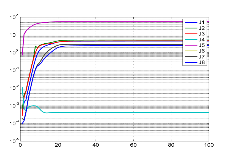Click the x-axis tick label 60
The width and height of the screenshot is (229, 153).
pos(133,145)
